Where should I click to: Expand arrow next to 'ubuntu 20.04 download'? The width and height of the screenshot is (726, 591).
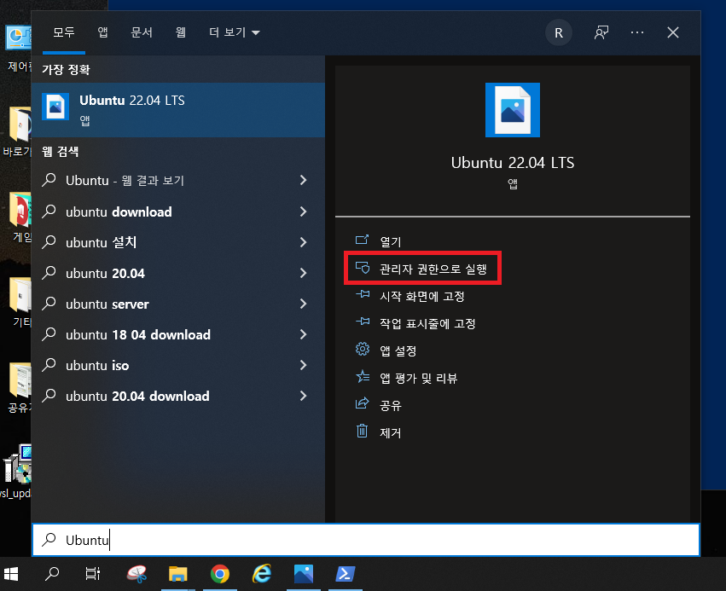point(303,396)
